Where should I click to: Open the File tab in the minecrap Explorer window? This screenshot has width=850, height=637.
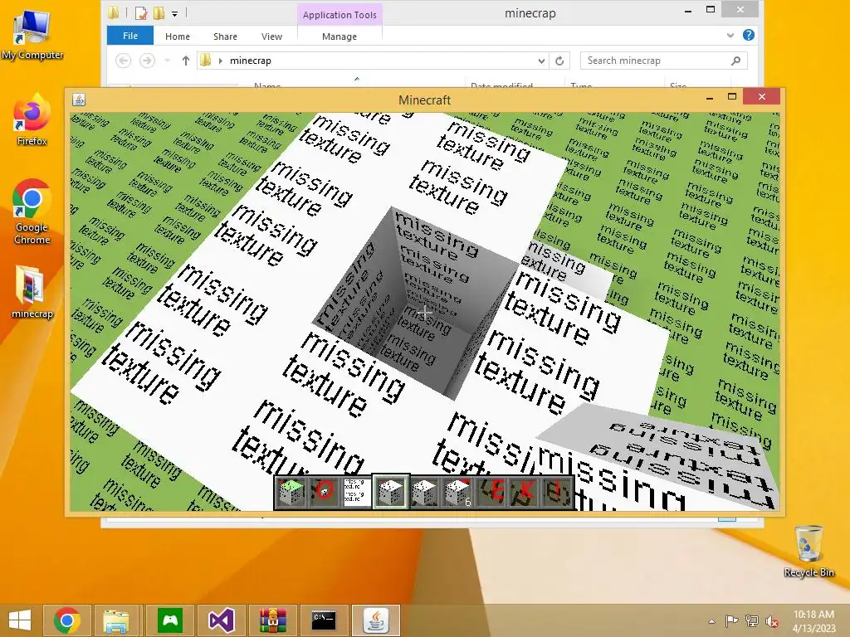[x=130, y=36]
